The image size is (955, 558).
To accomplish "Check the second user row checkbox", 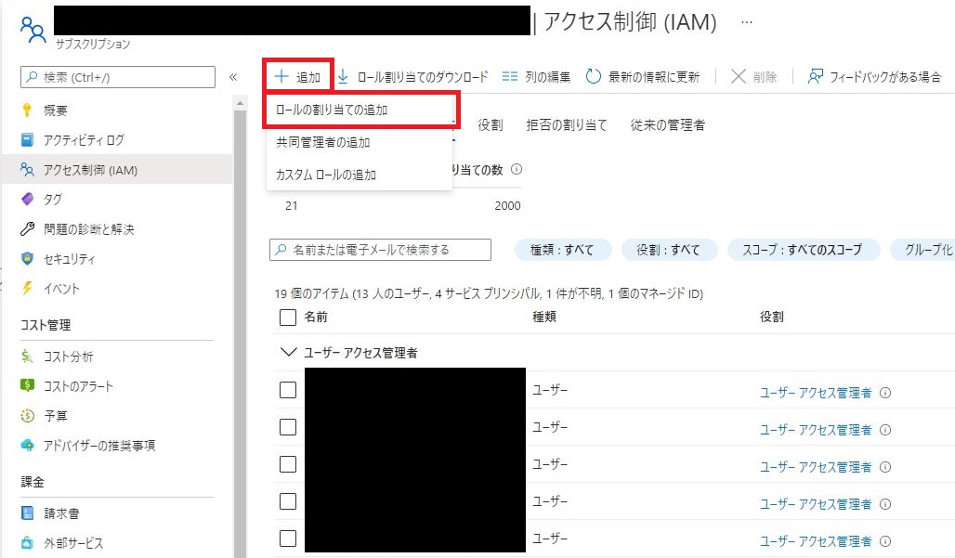I will tap(287, 427).
